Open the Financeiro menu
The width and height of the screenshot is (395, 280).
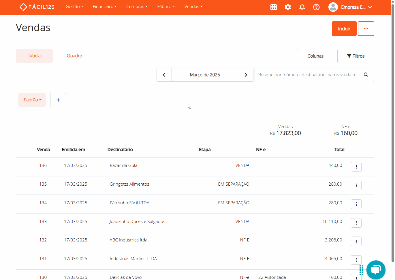click(x=104, y=6)
